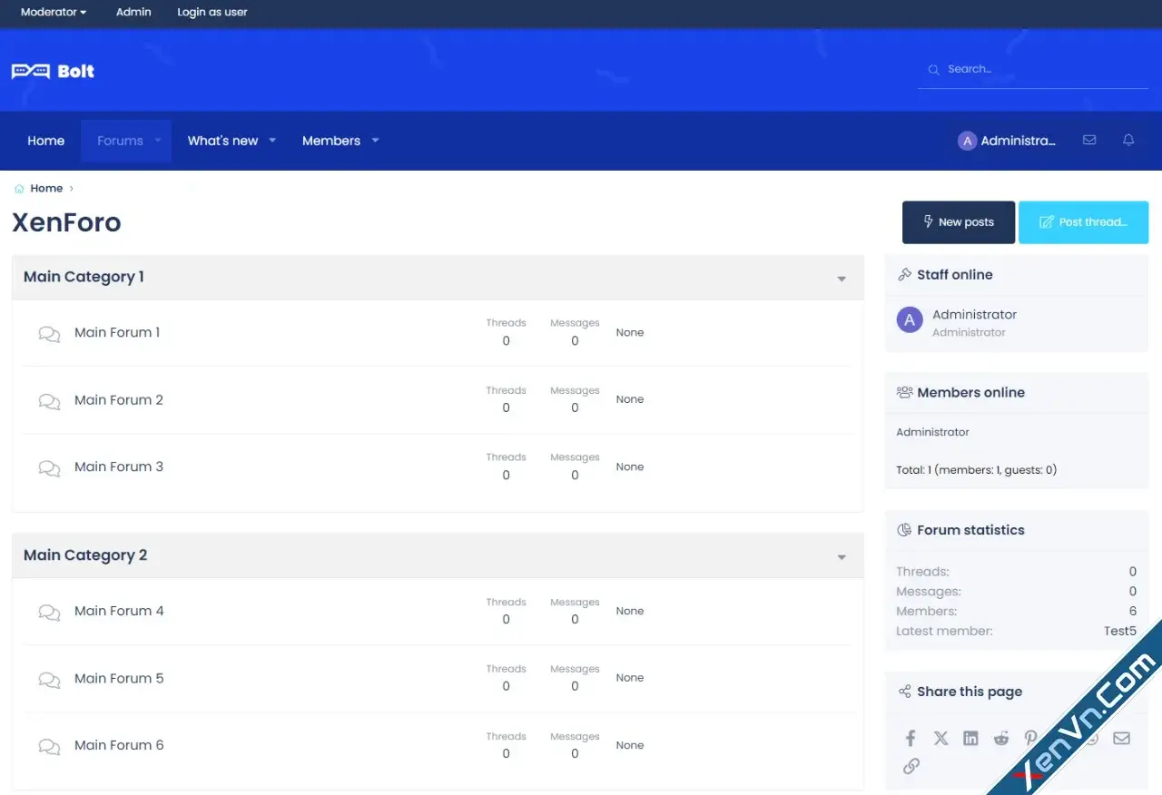1162x795 pixels.
Task: Open the alerts bell icon
Action: tap(1128, 140)
